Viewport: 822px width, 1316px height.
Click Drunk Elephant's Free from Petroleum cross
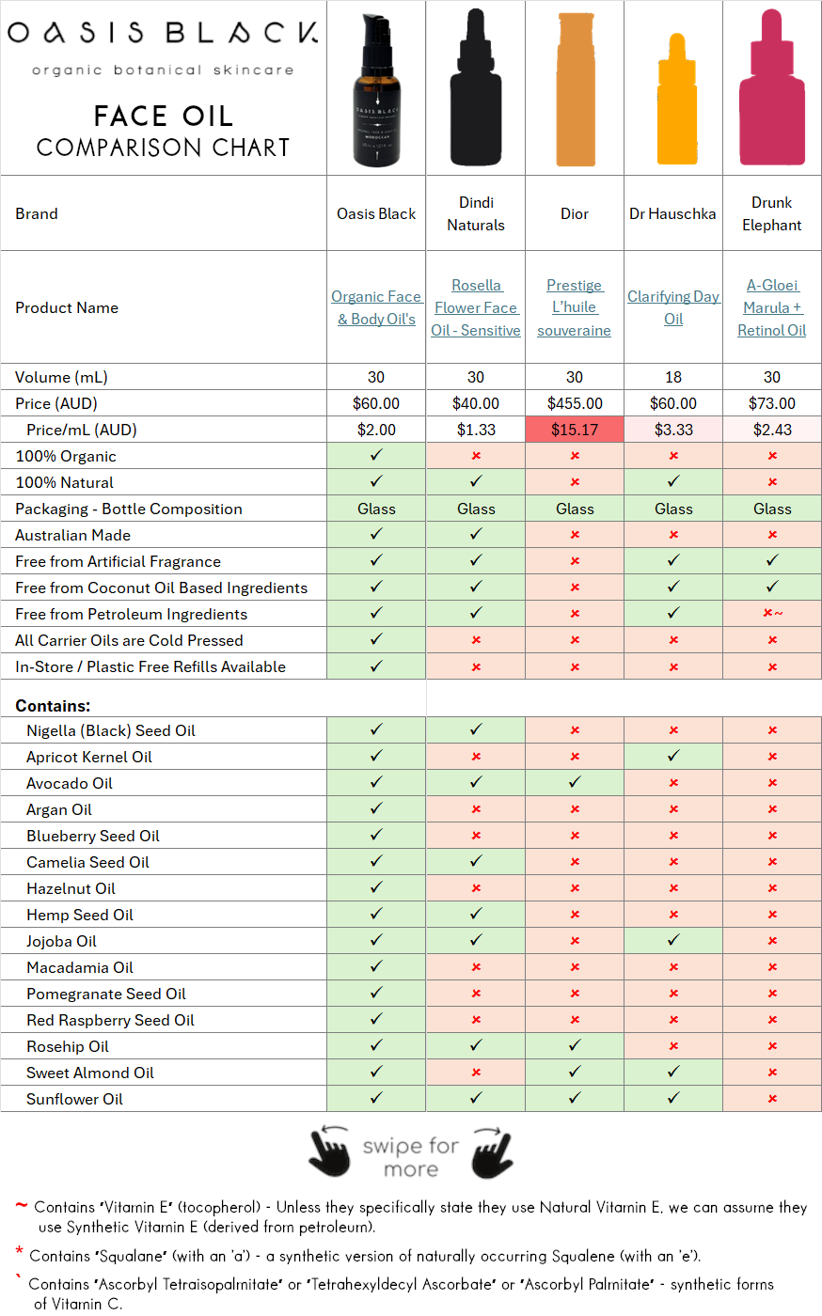coord(770,614)
